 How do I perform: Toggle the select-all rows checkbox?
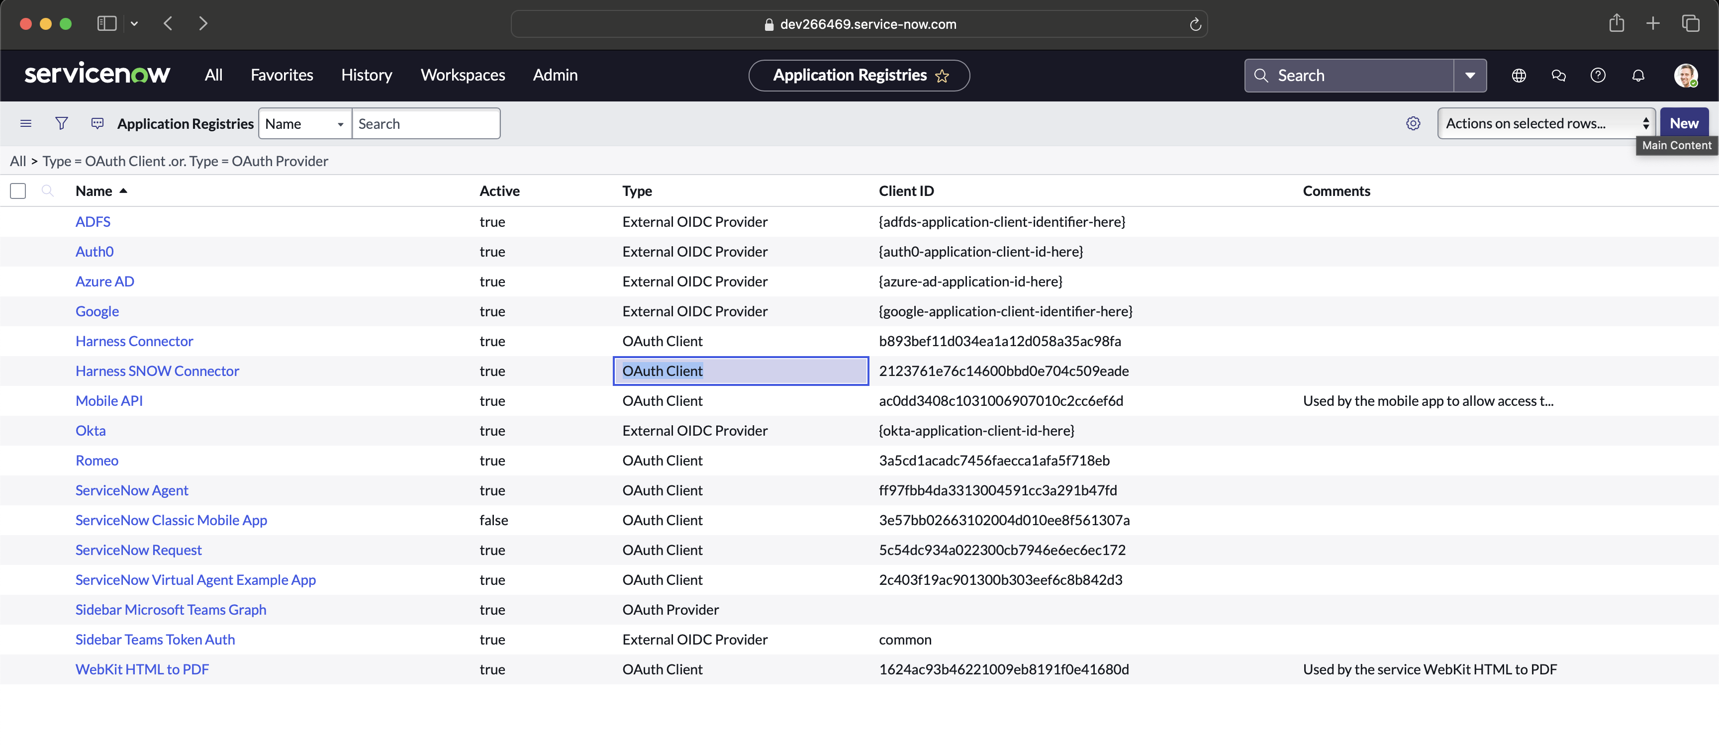(18, 191)
